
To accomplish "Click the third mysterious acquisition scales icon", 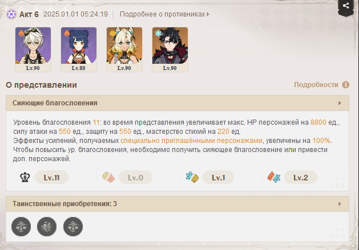I will (73, 227).
